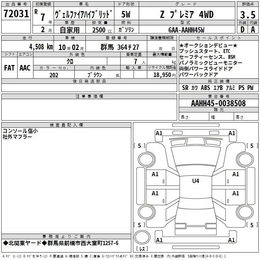Click vehicle history value 自家用
This screenshot has width=260, height=260.
[70, 30]
